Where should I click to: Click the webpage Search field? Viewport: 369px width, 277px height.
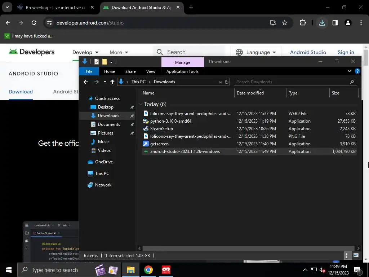(x=190, y=52)
